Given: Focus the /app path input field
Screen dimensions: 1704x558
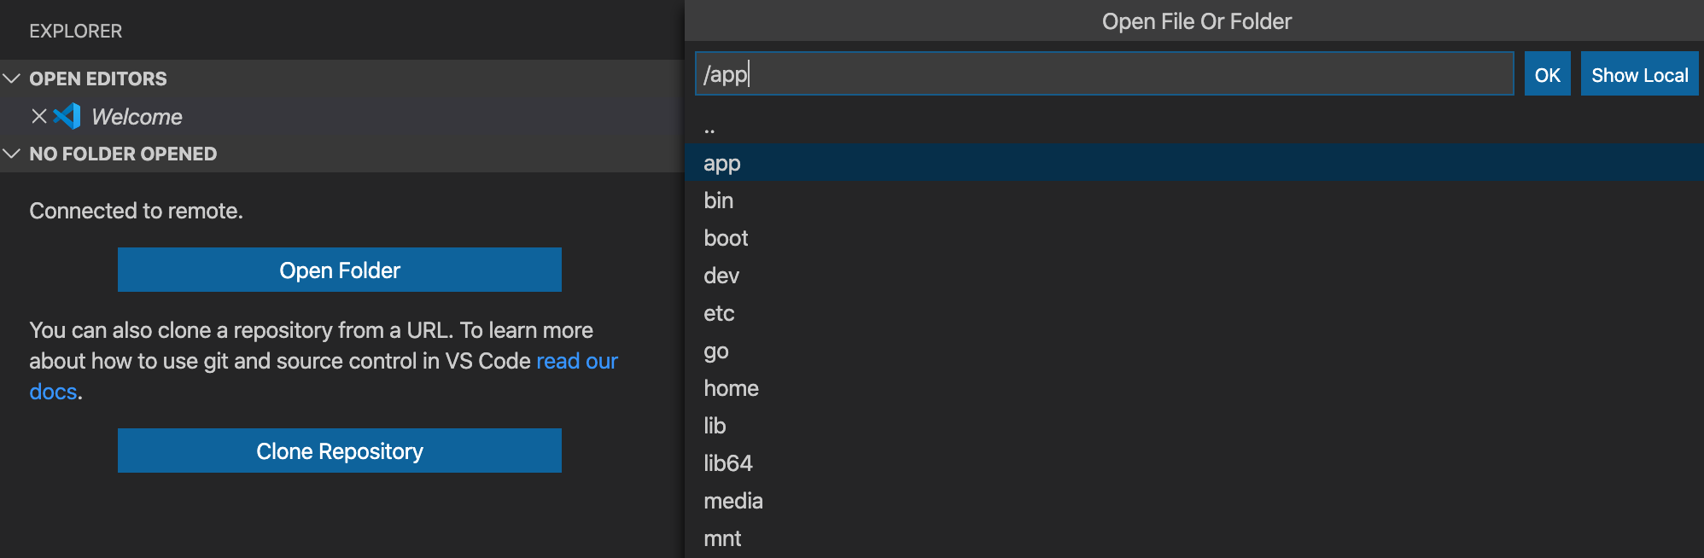Looking at the screenshot, I should click(1105, 73).
